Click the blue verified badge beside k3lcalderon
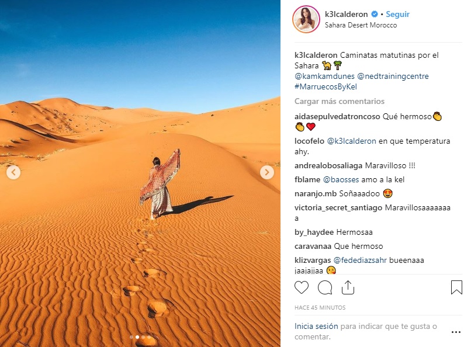 tap(375, 14)
